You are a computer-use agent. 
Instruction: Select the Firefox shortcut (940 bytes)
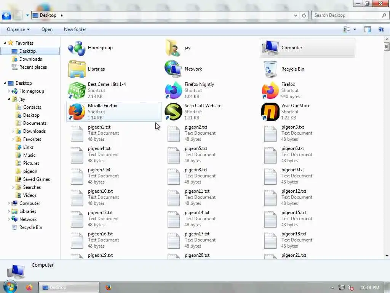[270, 90]
